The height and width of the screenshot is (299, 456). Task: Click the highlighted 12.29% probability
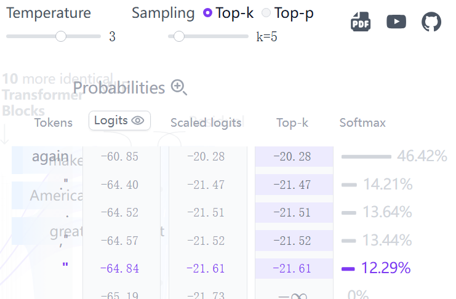386,268
